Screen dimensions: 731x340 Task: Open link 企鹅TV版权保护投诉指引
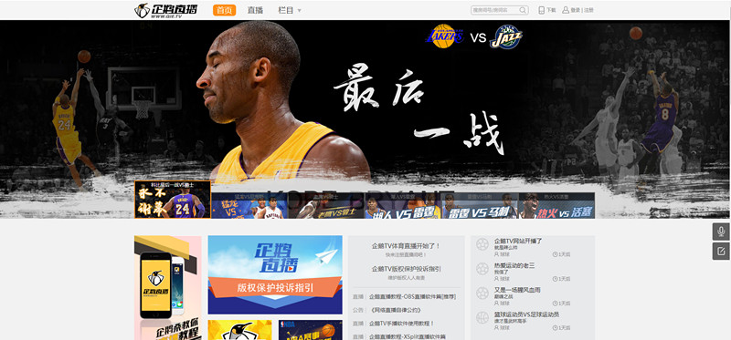coord(406,269)
